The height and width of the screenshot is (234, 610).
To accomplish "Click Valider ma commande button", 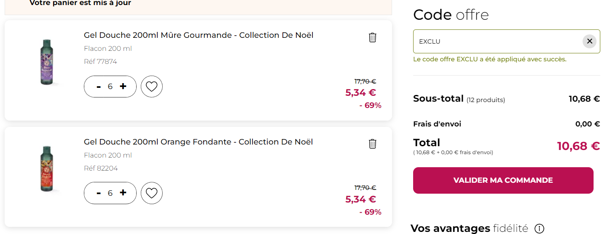I will pos(503,180).
